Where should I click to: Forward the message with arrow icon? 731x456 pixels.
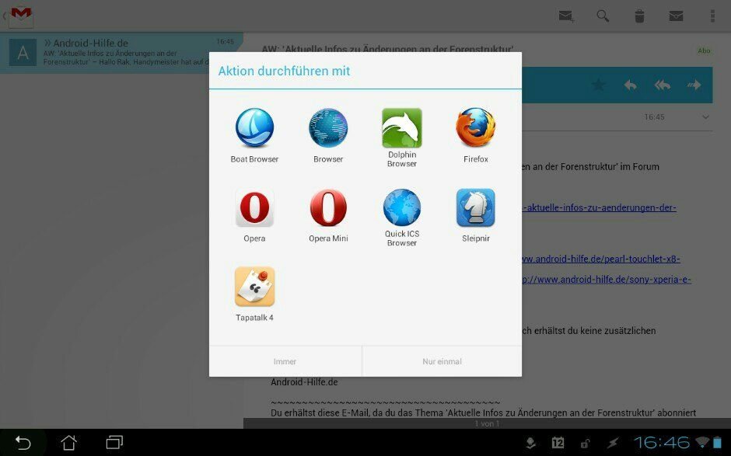tap(694, 85)
